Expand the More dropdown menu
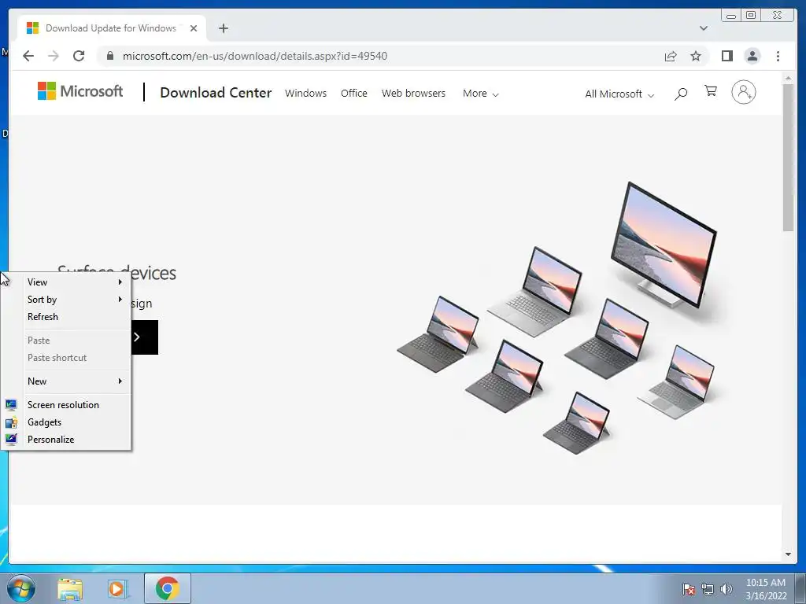806x604 pixels. pyautogui.click(x=481, y=94)
